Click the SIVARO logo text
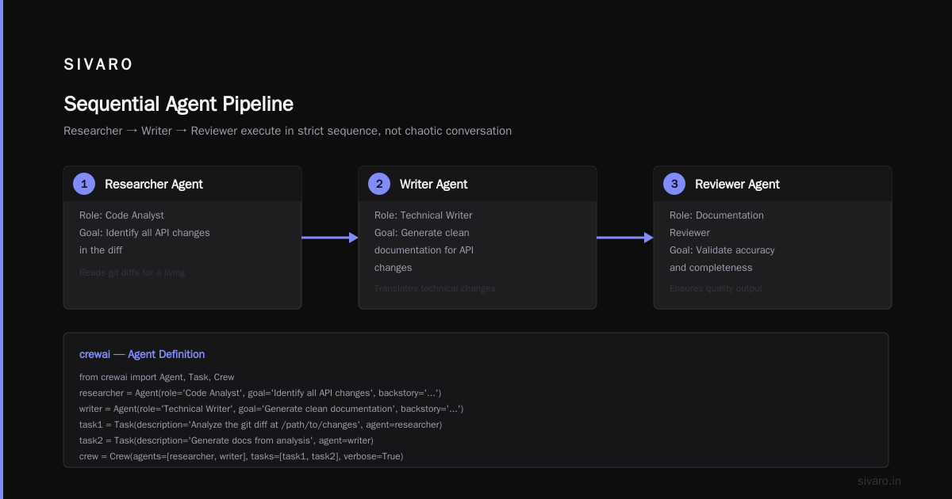The image size is (952, 499). click(x=98, y=65)
